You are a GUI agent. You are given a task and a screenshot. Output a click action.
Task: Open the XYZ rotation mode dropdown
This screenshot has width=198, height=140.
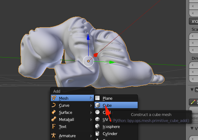point(193,22)
